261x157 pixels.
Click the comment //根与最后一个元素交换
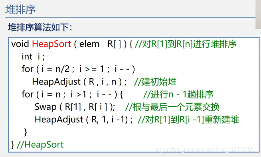tap(172, 107)
